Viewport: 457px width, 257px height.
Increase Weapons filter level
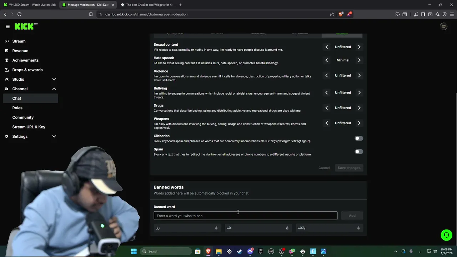359,123
